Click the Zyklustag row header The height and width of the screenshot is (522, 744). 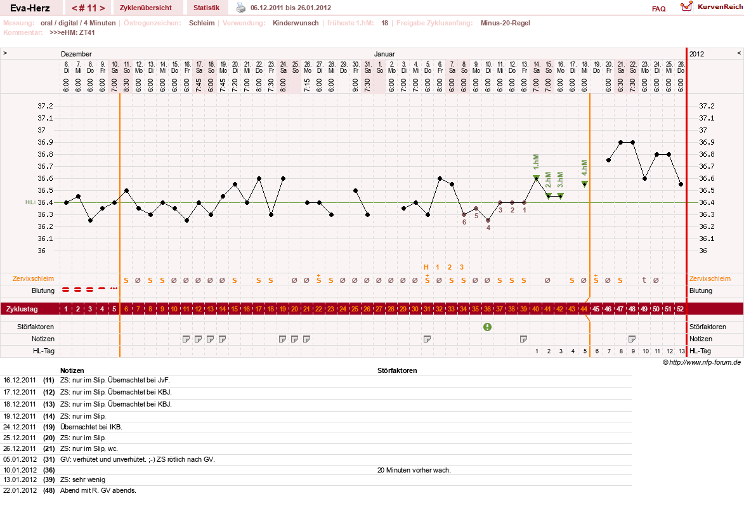[22, 309]
